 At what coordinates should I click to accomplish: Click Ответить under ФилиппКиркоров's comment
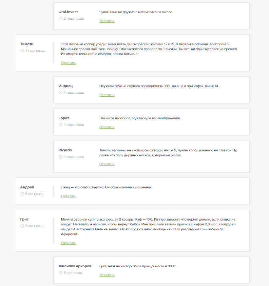(107, 275)
